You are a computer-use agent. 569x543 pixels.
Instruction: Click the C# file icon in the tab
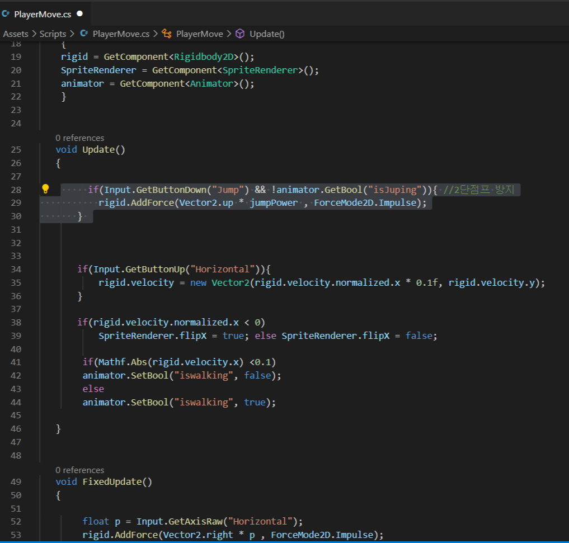(x=6, y=14)
